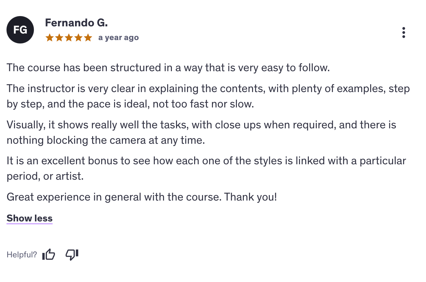Click the reviewer name Fernando G.

76,23
